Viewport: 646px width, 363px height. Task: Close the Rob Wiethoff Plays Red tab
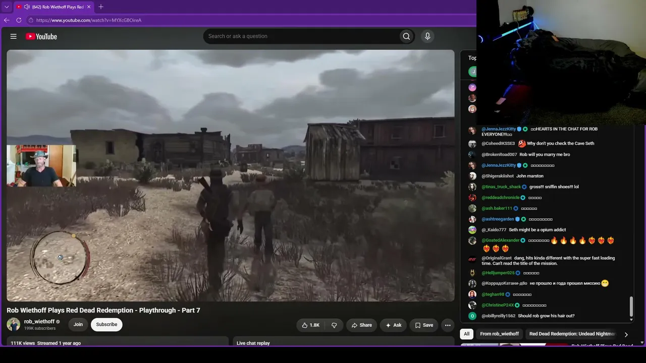[x=89, y=7]
